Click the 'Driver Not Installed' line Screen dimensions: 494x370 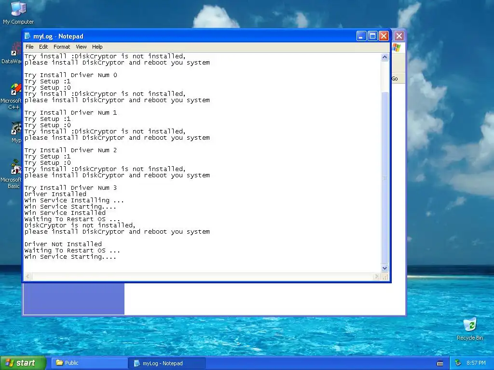coord(63,244)
